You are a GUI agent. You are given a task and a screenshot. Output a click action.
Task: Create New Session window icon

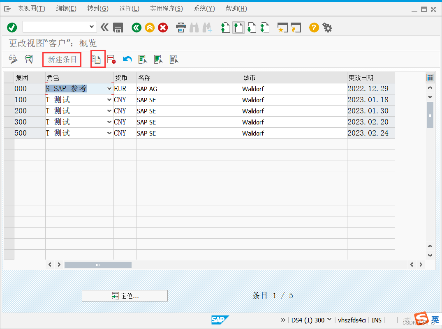click(x=282, y=28)
